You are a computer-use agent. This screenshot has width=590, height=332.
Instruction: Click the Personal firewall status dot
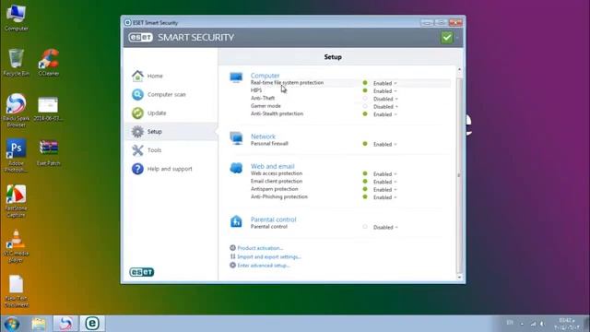tap(365, 144)
